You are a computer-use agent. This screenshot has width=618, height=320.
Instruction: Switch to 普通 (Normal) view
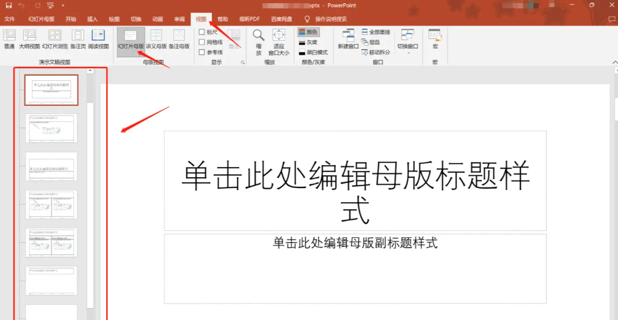[9, 39]
